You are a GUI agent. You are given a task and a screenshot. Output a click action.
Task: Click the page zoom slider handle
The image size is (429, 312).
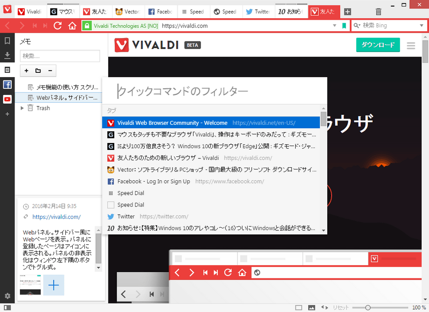pos(368,308)
